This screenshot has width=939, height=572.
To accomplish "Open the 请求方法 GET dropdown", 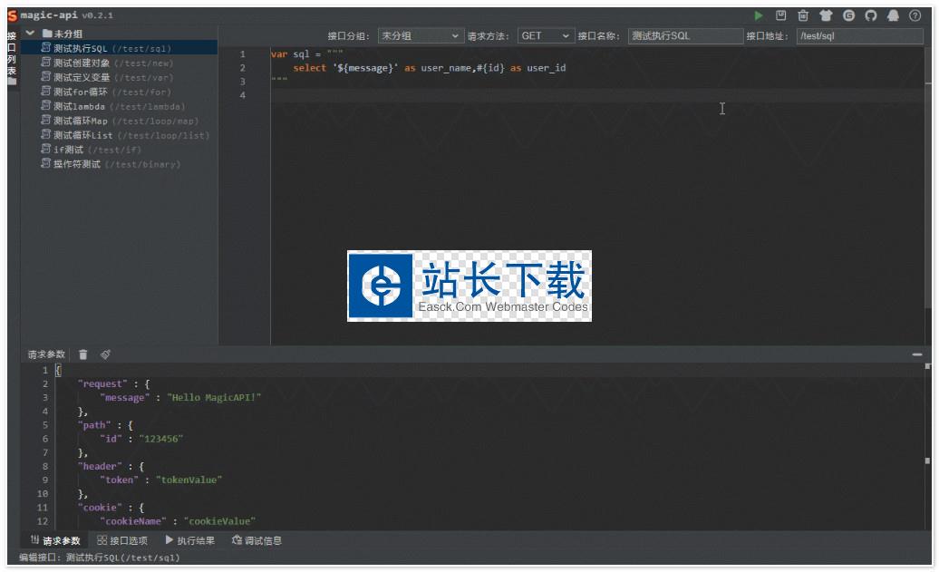I will point(546,36).
